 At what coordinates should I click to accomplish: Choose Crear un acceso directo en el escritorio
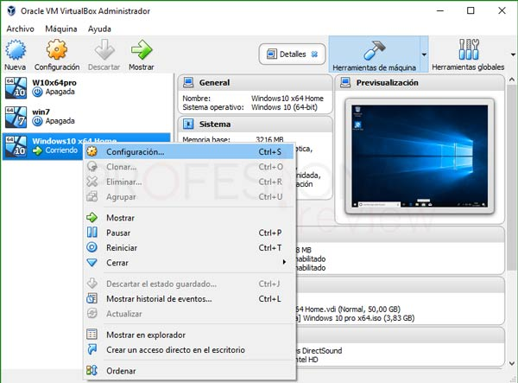(x=189, y=349)
